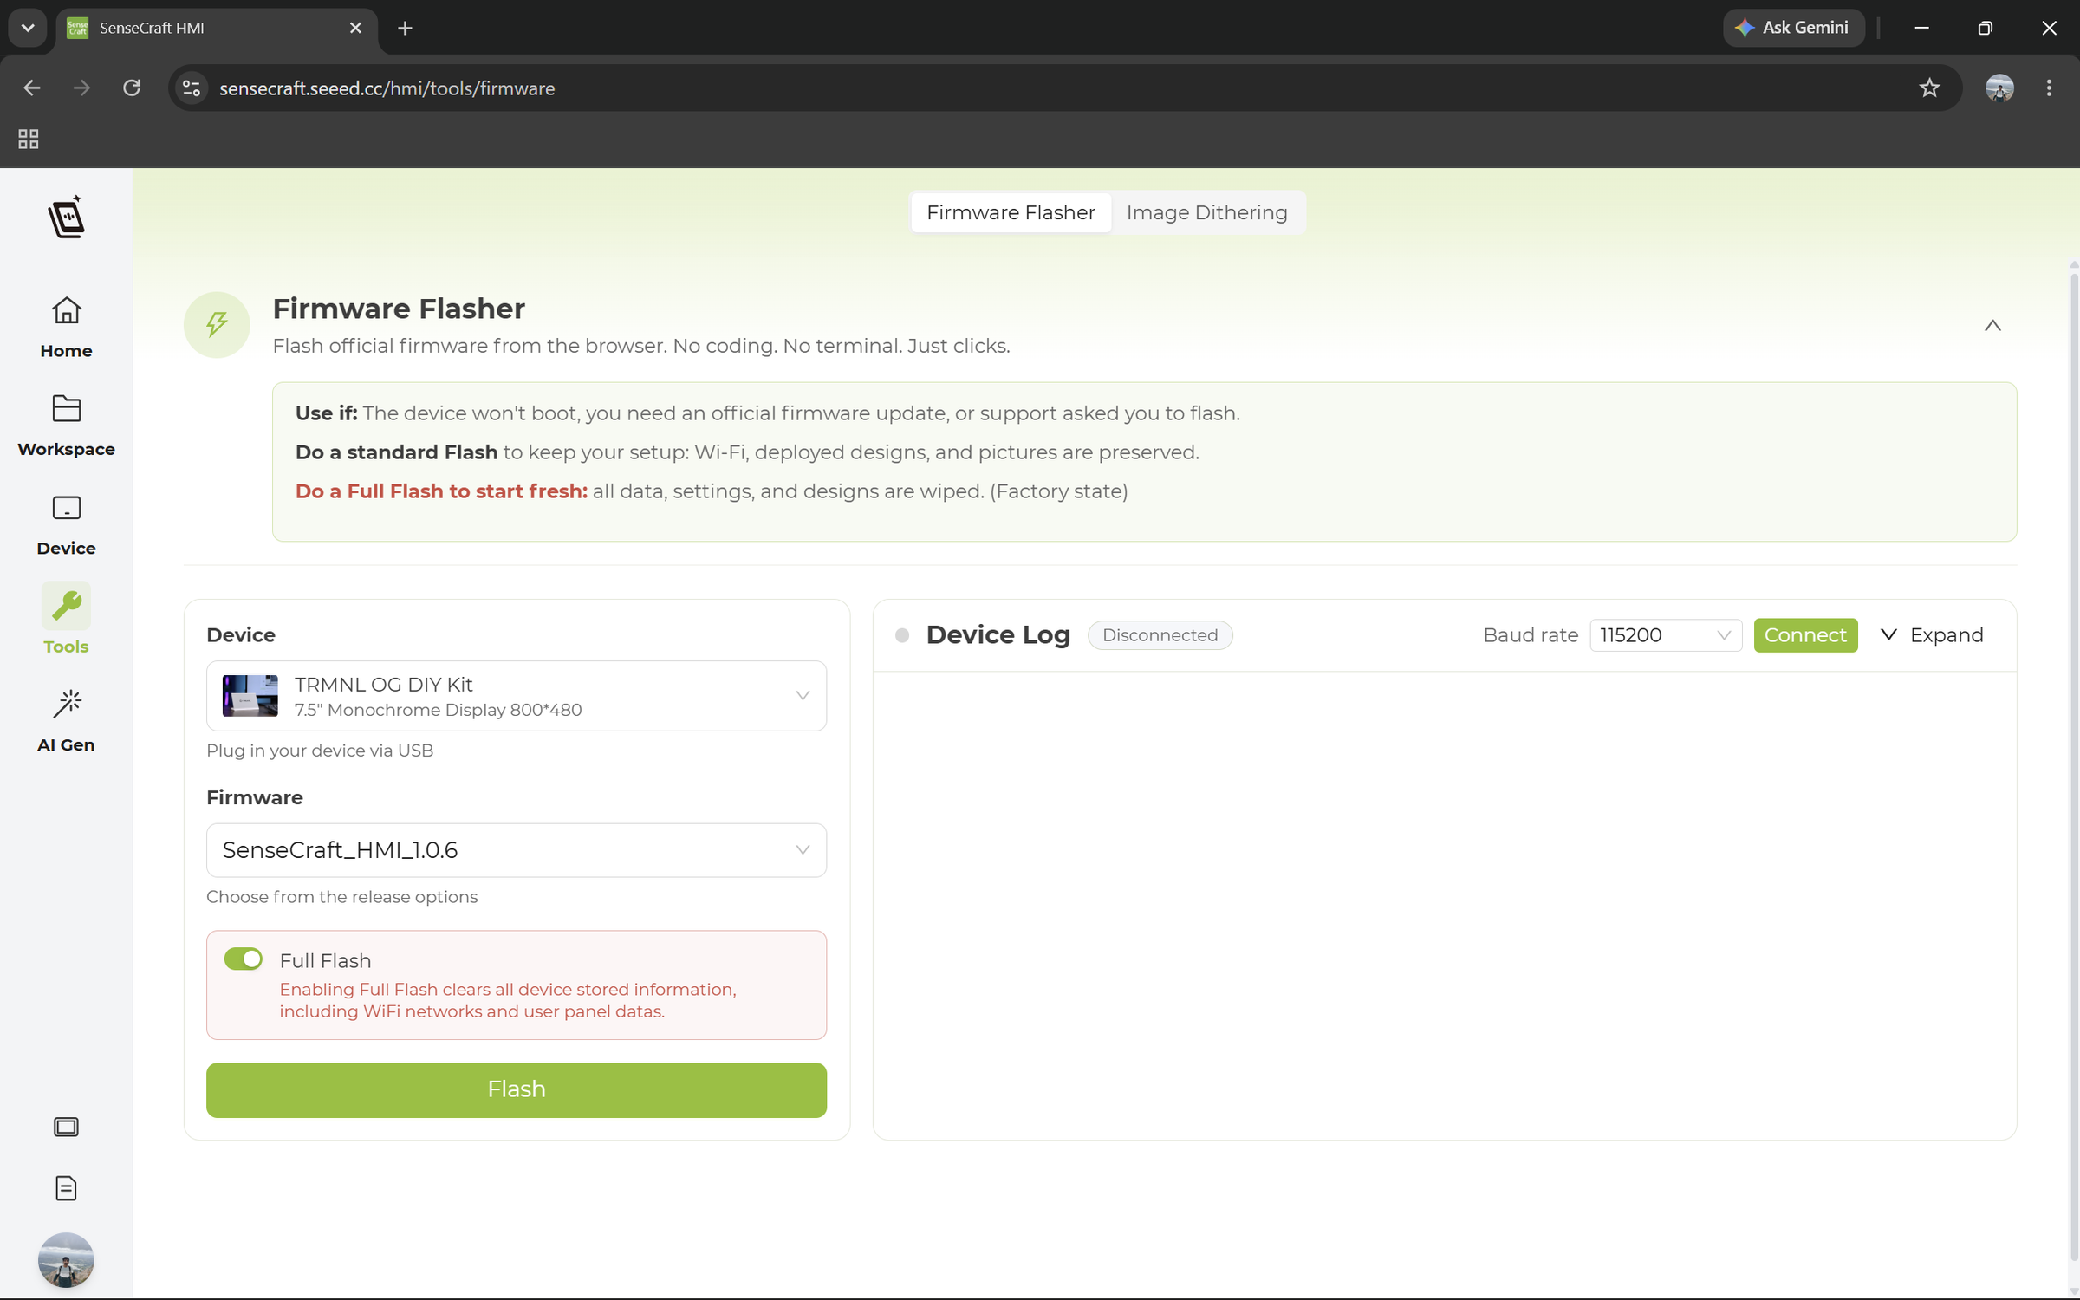Switch to the Image Dithering tab
2080x1300 pixels.
click(1206, 212)
